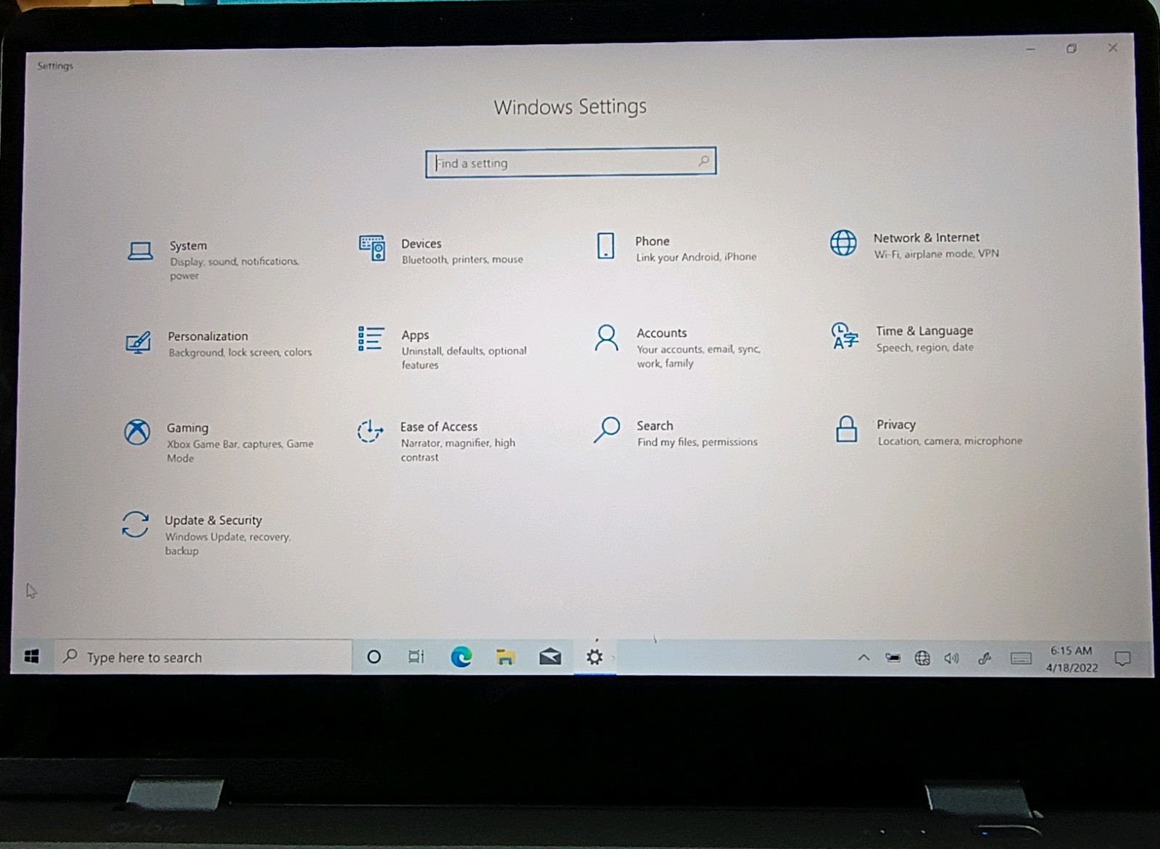1160x849 pixels.
Task: Open the Update & Security arrows icon
Action: [136, 524]
